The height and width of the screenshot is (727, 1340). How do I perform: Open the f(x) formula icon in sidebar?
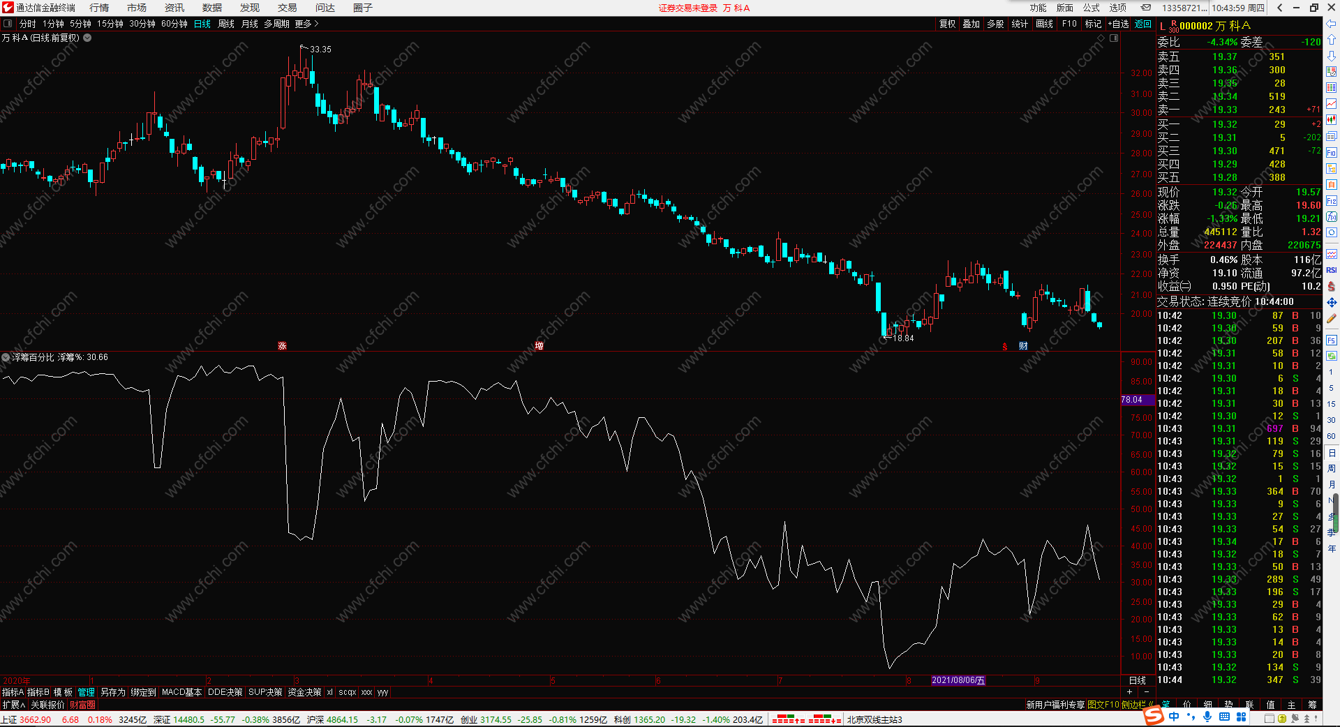click(x=1331, y=216)
